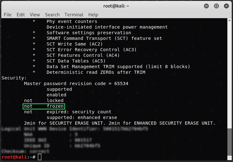Click the SECURITY ERASE UNIT time line
Image resolution: width=233 pixels, height=162 pixels.
point(120,123)
